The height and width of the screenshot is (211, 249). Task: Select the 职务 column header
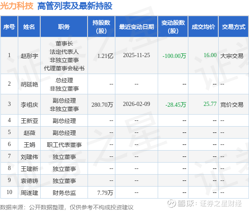64,27
